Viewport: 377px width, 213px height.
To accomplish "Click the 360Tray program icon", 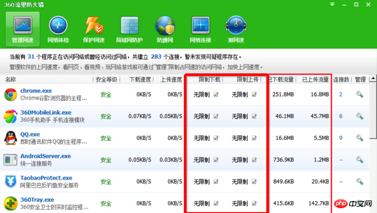I will coord(10,204).
